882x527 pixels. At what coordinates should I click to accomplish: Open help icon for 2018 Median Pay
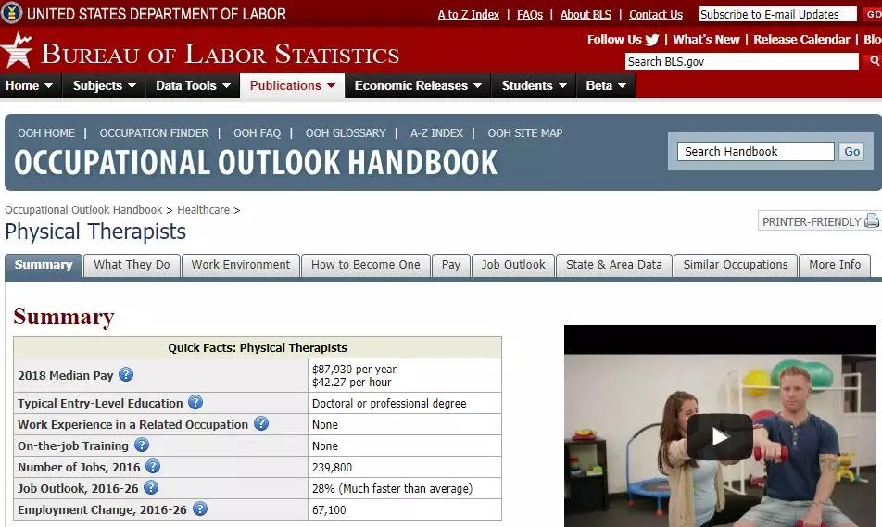tap(126, 374)
